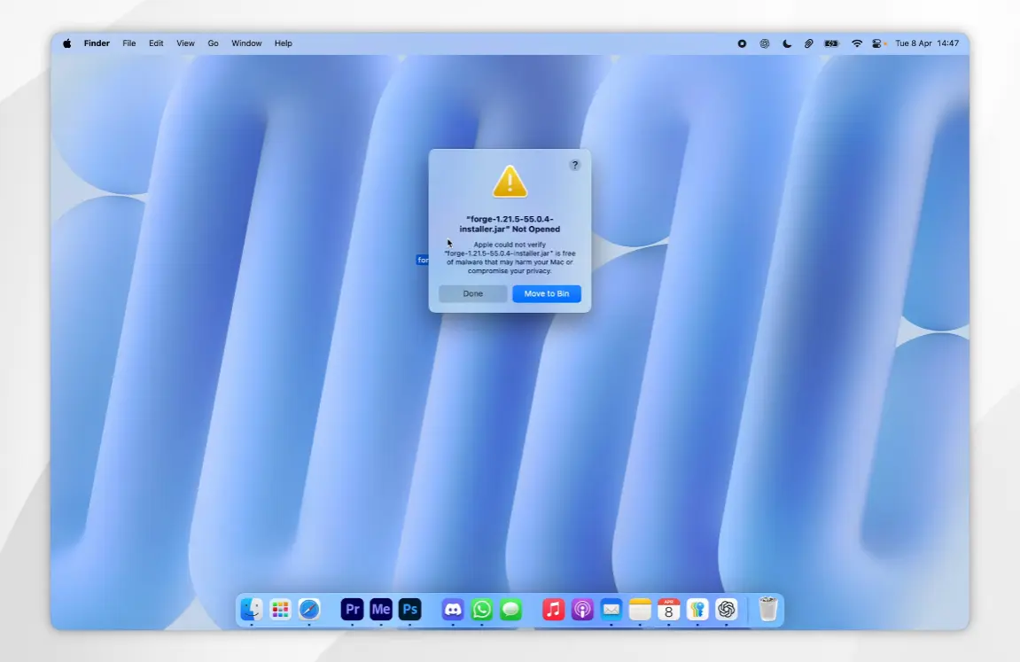Select the highlighted forge file on desktop

(423, 261)
